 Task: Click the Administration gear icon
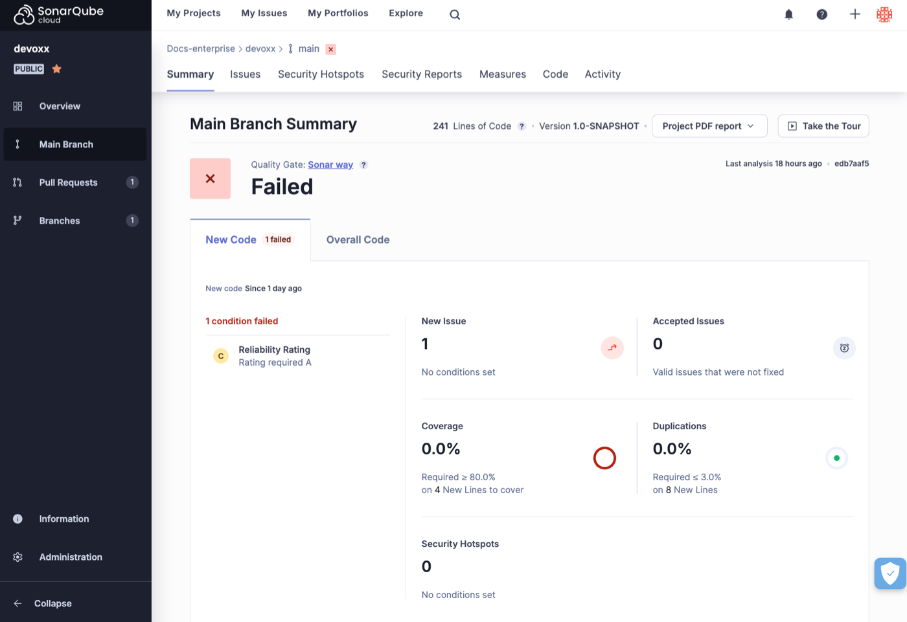coord(17,557)
